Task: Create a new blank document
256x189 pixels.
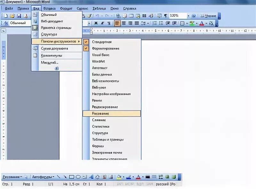Action: point(6,16)
